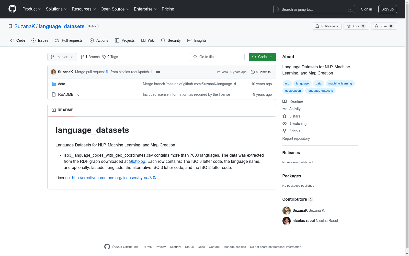Click the machine-learning topic tag
Viewport: 409px width, 256px height.
(x=340, y=83)
